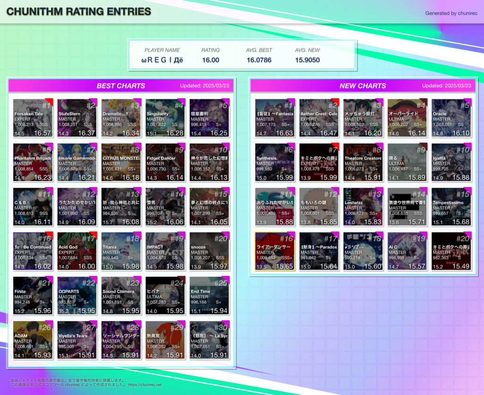Select the Fidget Dancer chart card
This screenshot has height=395, width=484.
[x=165, y=163]
